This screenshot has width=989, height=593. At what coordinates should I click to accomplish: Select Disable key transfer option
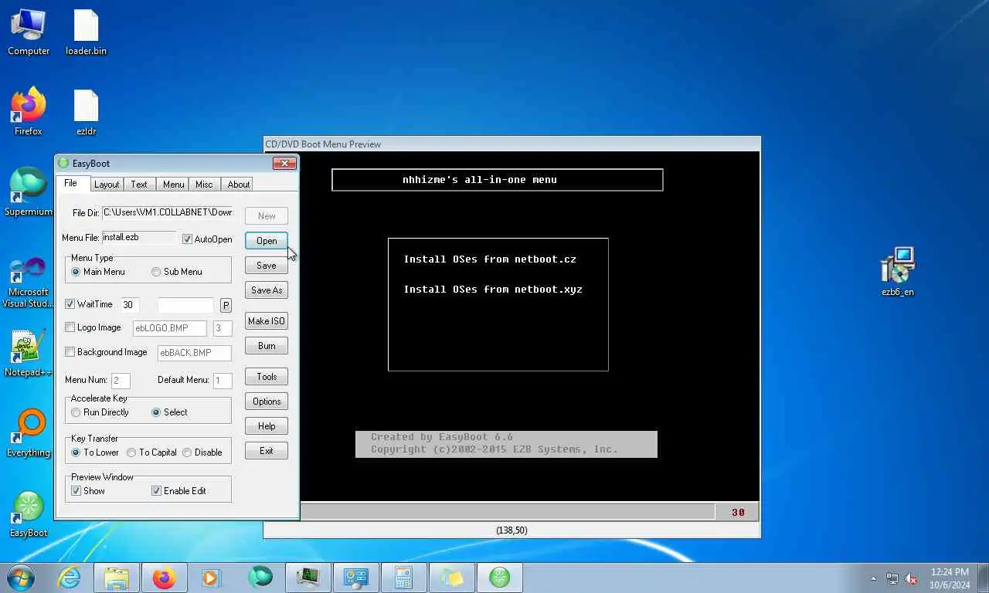click(x=202, y=452)
